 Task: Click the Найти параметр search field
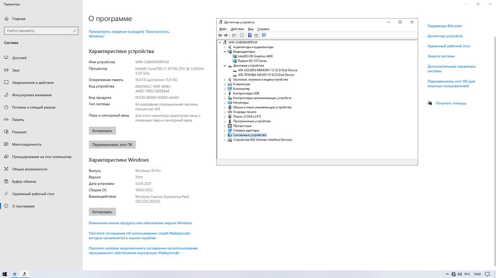tap(41, 31)
